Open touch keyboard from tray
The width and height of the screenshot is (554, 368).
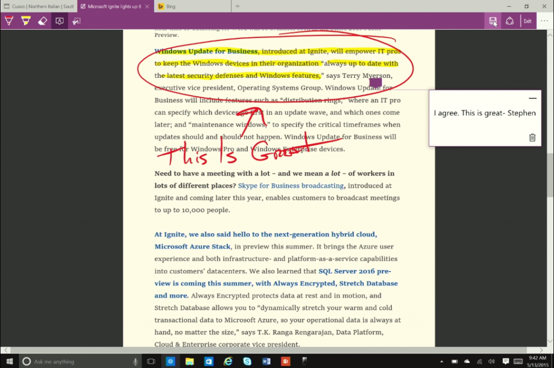pos(518,362)
